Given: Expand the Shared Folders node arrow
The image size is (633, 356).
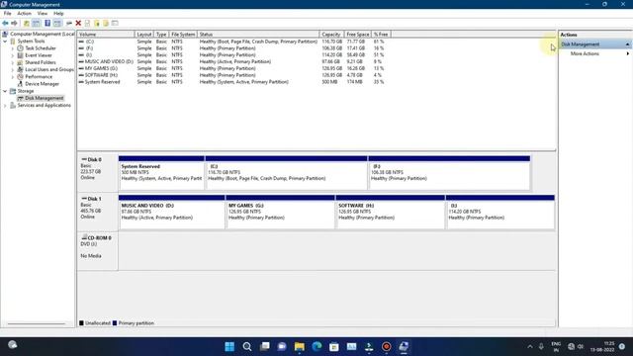Looking at the screenshot, I should (x=13, y=62).
